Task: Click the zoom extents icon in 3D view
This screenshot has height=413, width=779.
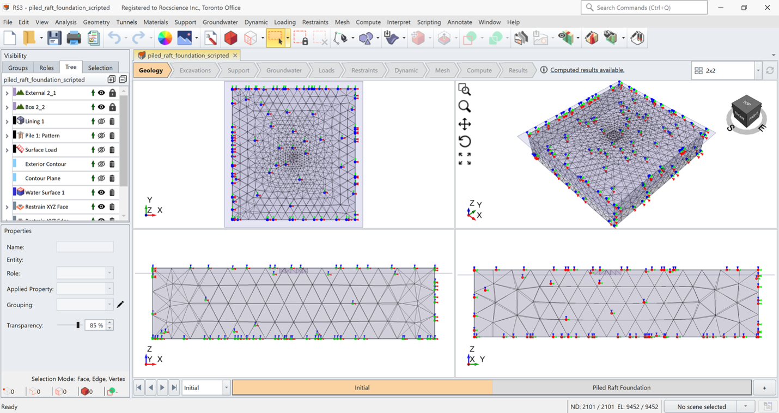Action: tap(465, 159)
